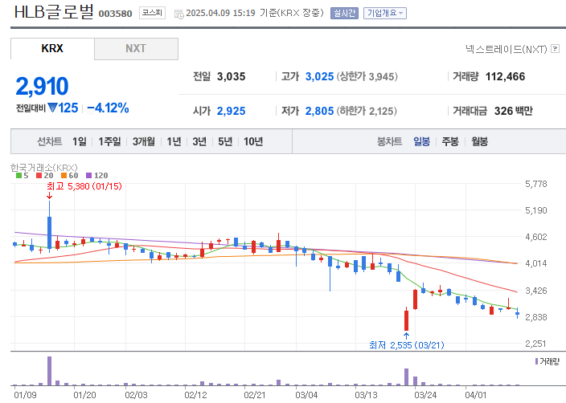Viewport: 566px width, 403px height.
Task: Click the low price value 2,805
Action: point(319,111)
